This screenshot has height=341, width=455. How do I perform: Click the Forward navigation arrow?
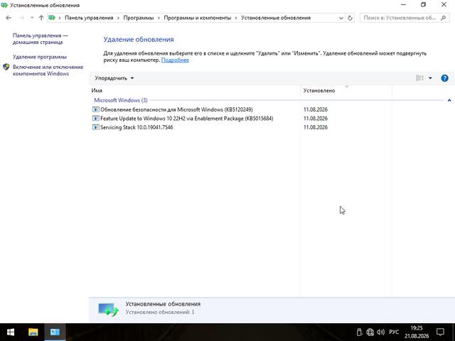(x=21, y=18)
